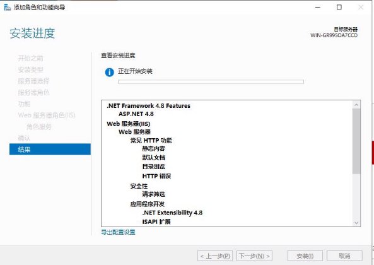
Task: Select the 结果 step in sidebar
Action: [50, 150]
